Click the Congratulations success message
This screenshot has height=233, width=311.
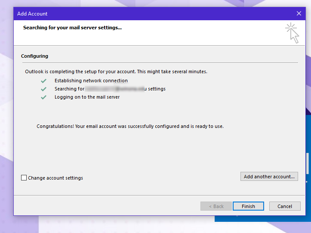click(x=130, y=127)
